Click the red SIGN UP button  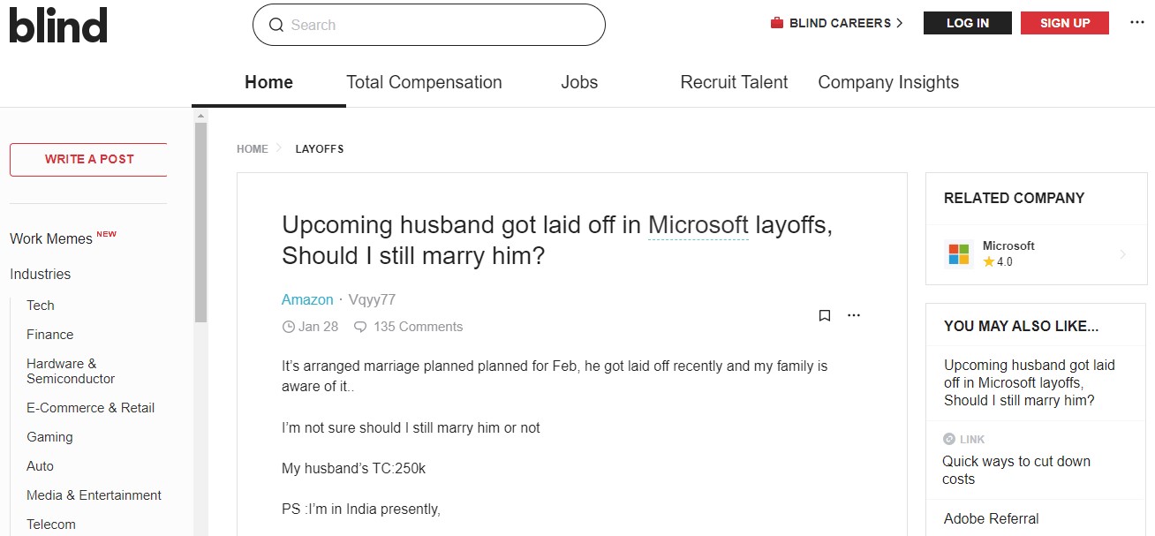(x=1065, y=23)
